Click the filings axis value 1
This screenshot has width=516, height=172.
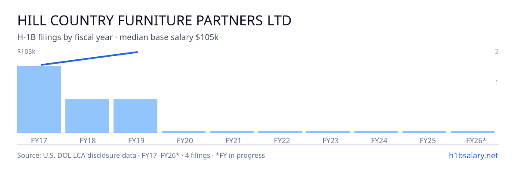(x=497, y=82)
